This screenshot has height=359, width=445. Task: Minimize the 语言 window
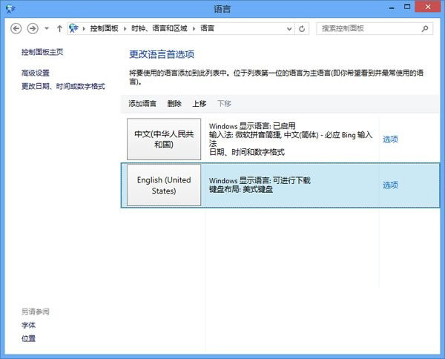[392, 7]
